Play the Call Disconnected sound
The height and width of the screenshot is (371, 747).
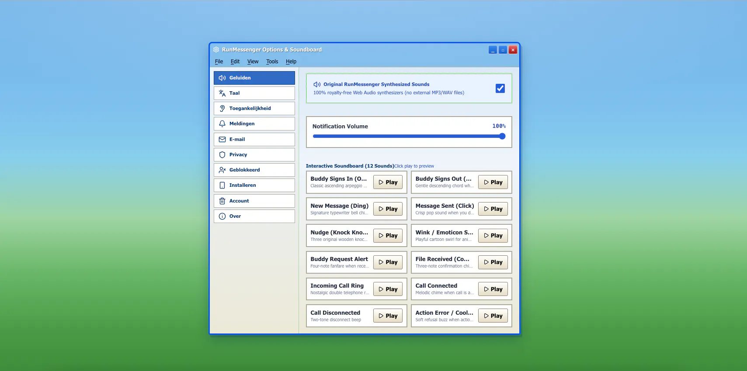[x=388, y=316]
